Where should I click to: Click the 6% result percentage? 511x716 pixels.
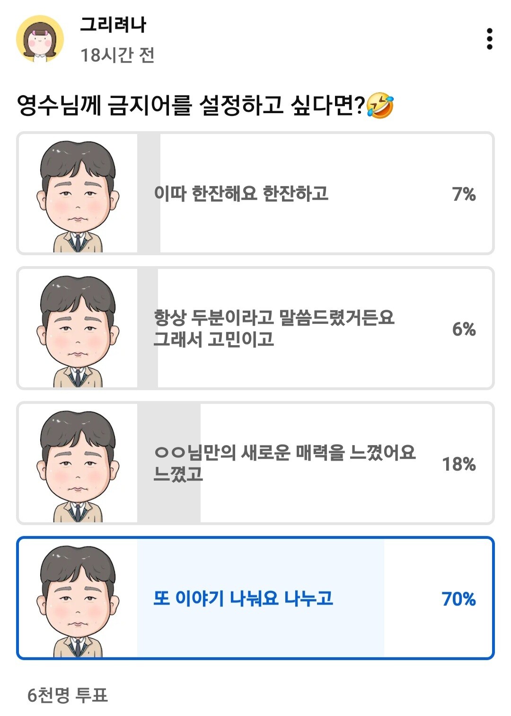tap(464, 329)
